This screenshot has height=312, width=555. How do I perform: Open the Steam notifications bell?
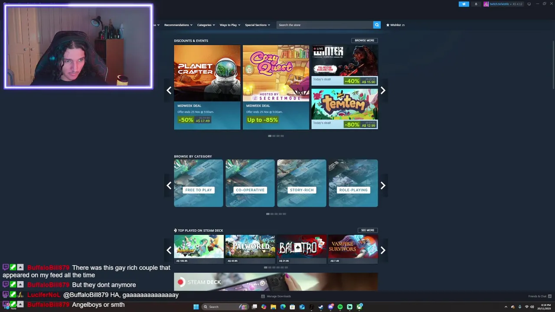pyautogui.click(x=476, y=4)
